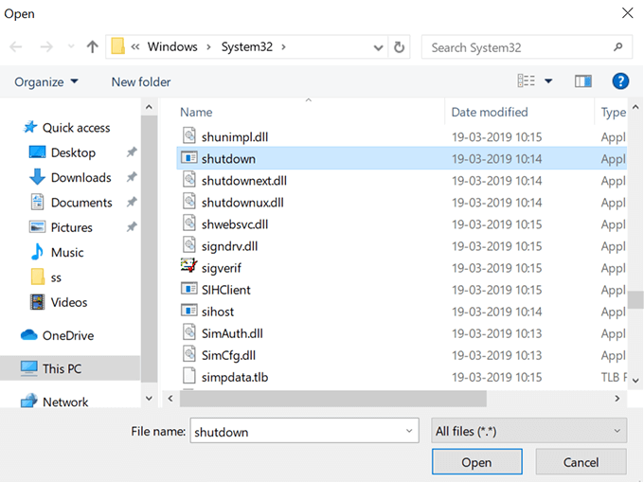
Task: Select the signdrv.dll file
Action: 402,245
